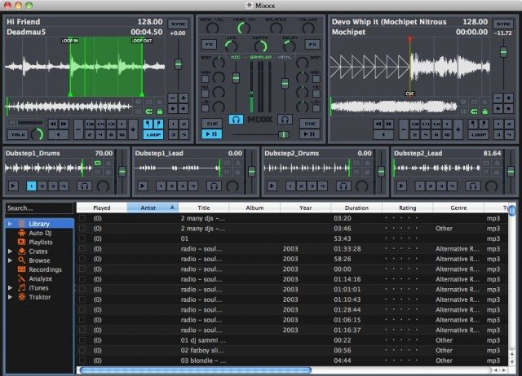Sort by Genre column header
Image resolution: width=522 pixels, height=376 pixels.
[x=458, y=208]
